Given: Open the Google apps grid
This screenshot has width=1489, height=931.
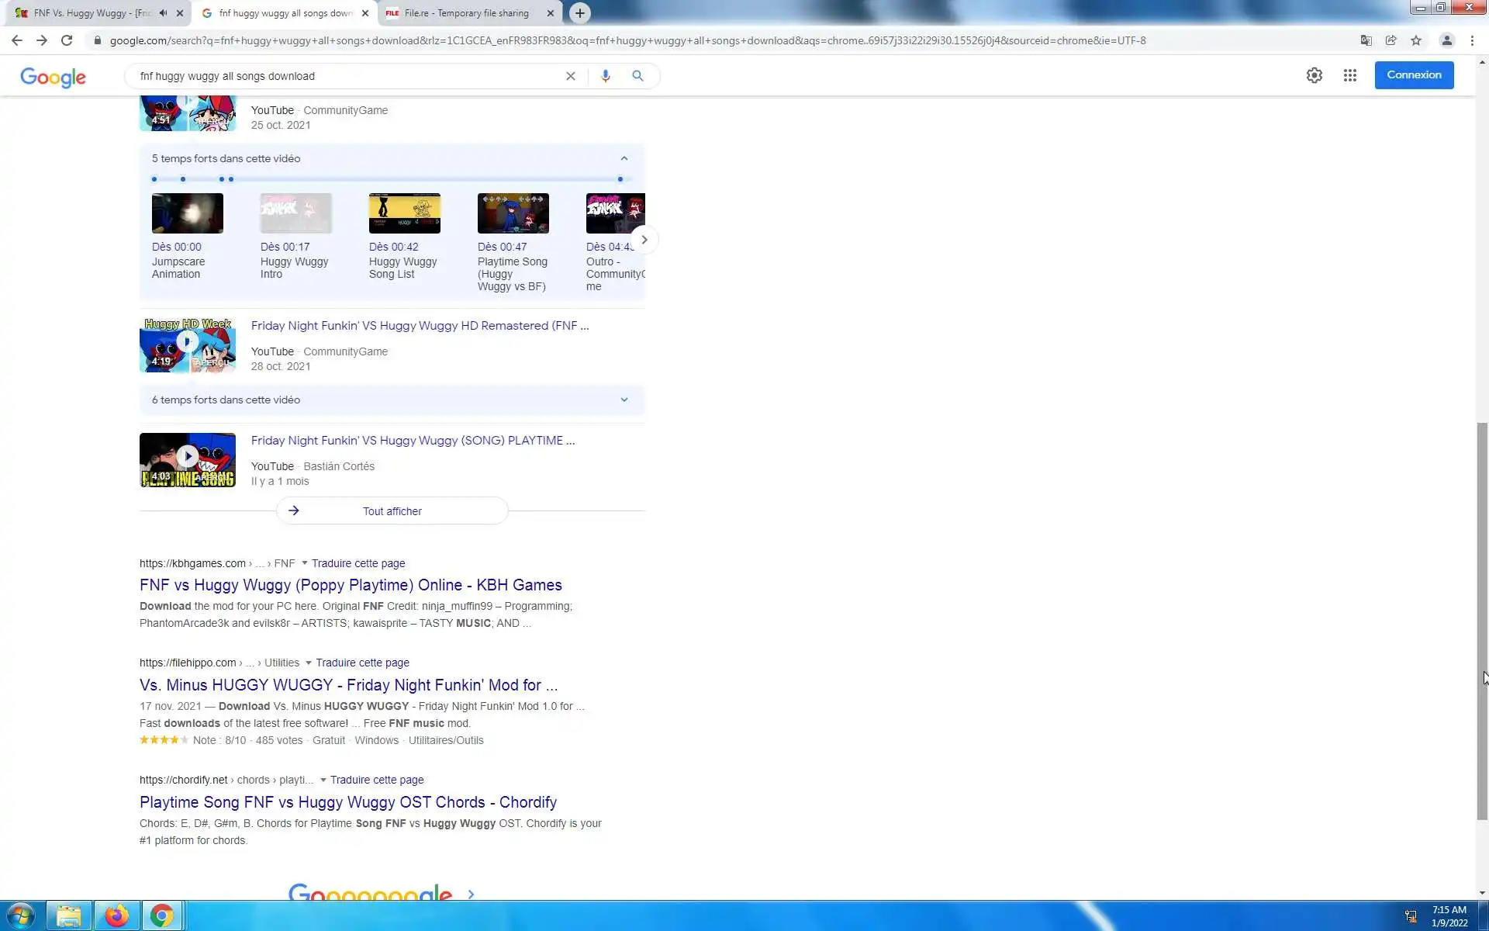Looking at the screenshot, I should 1349,75.
